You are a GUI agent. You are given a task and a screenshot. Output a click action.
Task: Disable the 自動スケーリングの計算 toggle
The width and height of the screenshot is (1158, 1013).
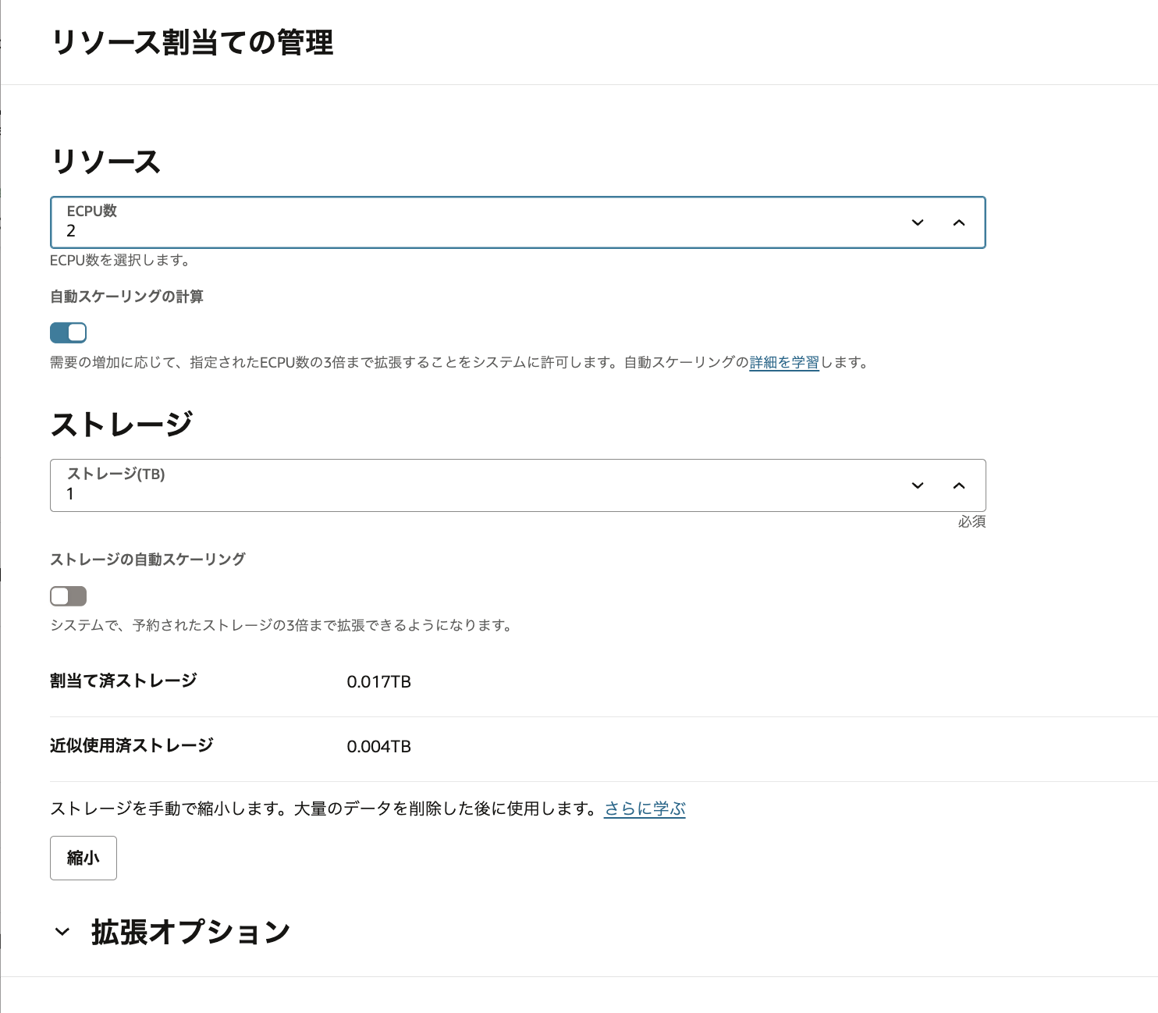pyautogui.click(x=68, y=333)
